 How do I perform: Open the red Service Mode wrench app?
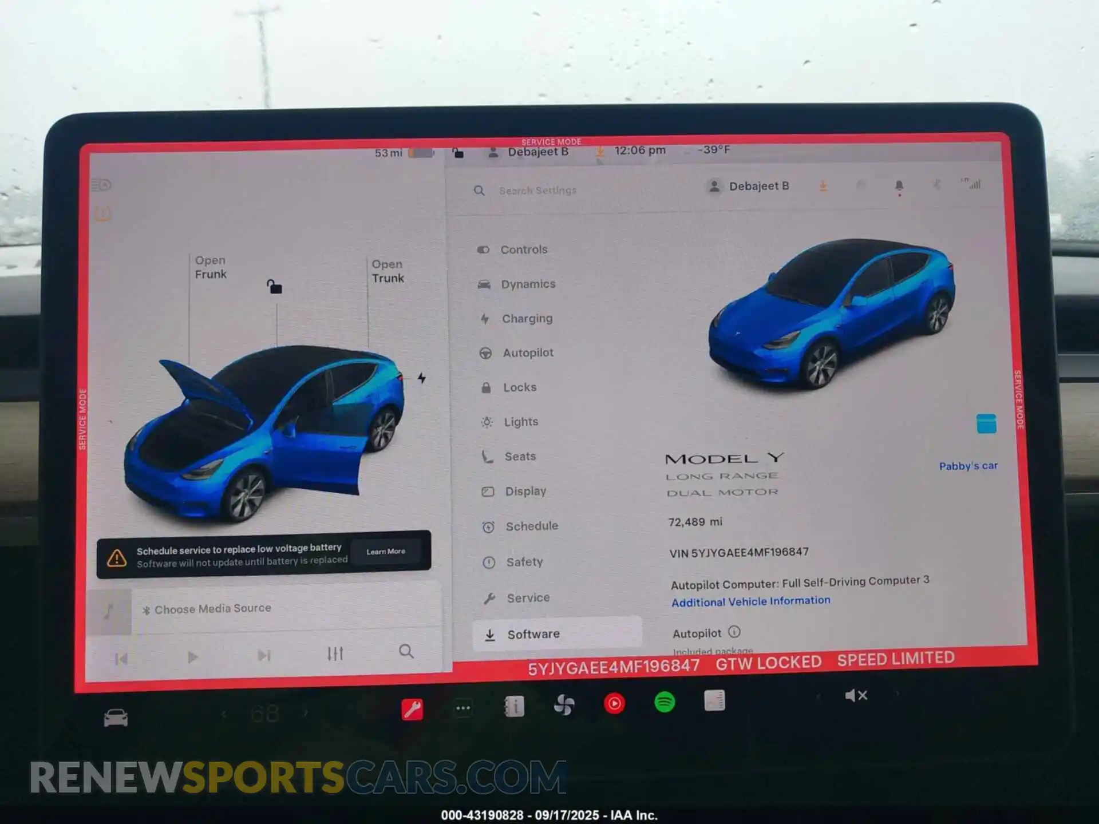coord(412,709)
